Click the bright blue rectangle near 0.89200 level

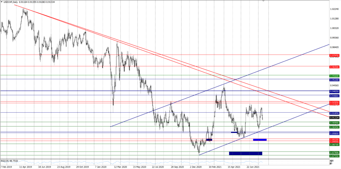260,140
